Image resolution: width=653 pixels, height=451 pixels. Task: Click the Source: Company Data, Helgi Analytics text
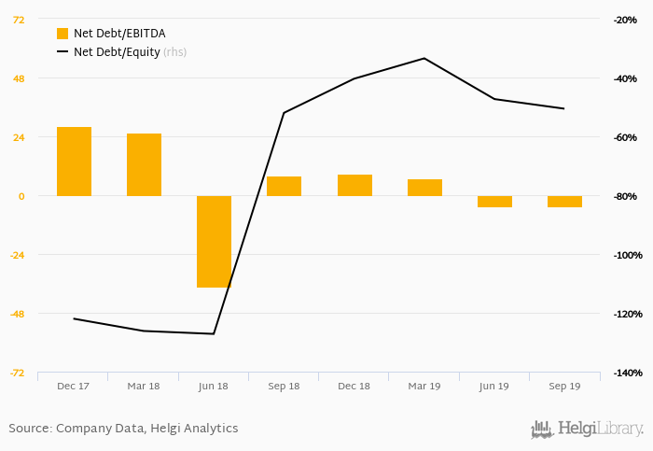click(123, 429)
